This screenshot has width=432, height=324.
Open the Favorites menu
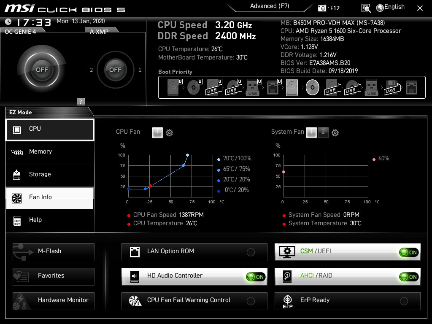click(54, 277)
